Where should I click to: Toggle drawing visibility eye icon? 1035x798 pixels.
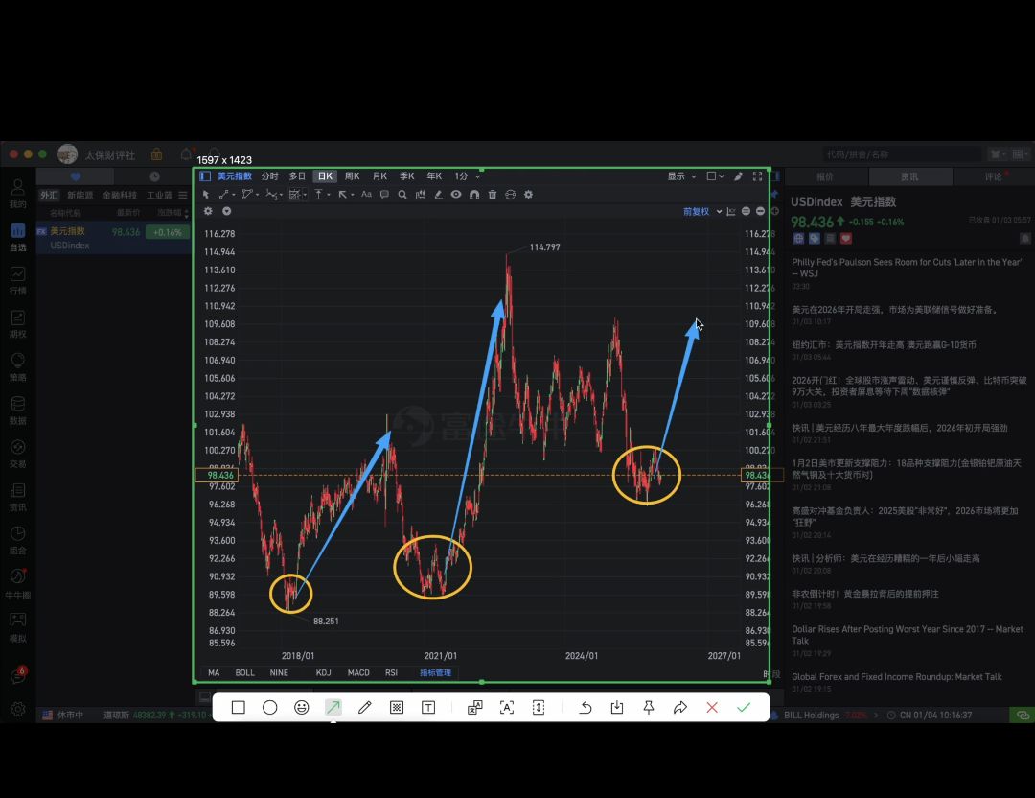[456, 195]
